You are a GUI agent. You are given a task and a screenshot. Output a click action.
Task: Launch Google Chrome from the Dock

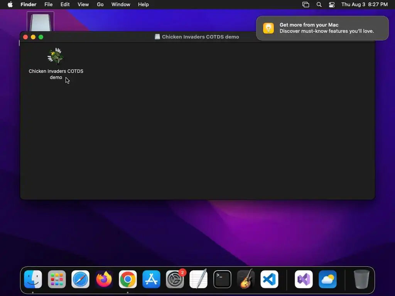tap(128, 279)
